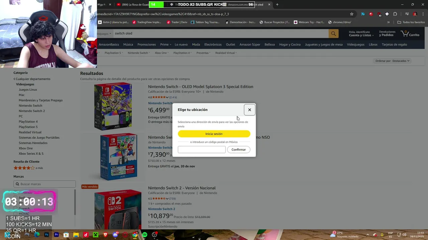Image resolution: width=428 pixels, height=240 pixels.
Task: Expand the Prime nav dropdown
Action: tap(166, 44)
